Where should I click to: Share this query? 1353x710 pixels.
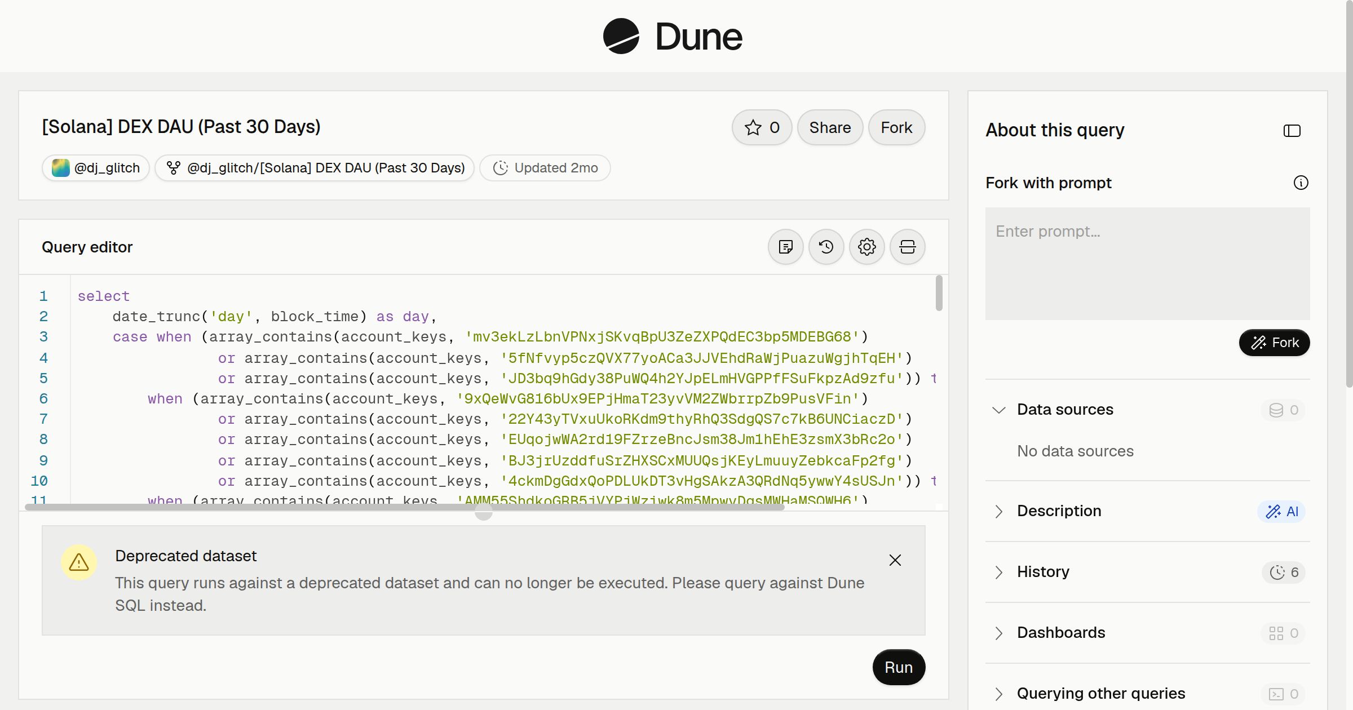[830, 127]
